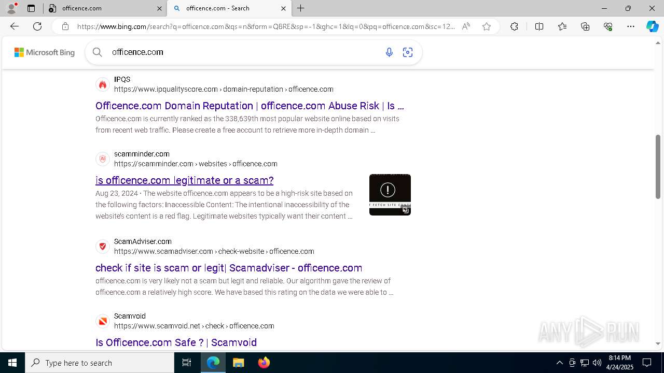Close the officence.com tab
664x373 pixels.
[159, 8]
